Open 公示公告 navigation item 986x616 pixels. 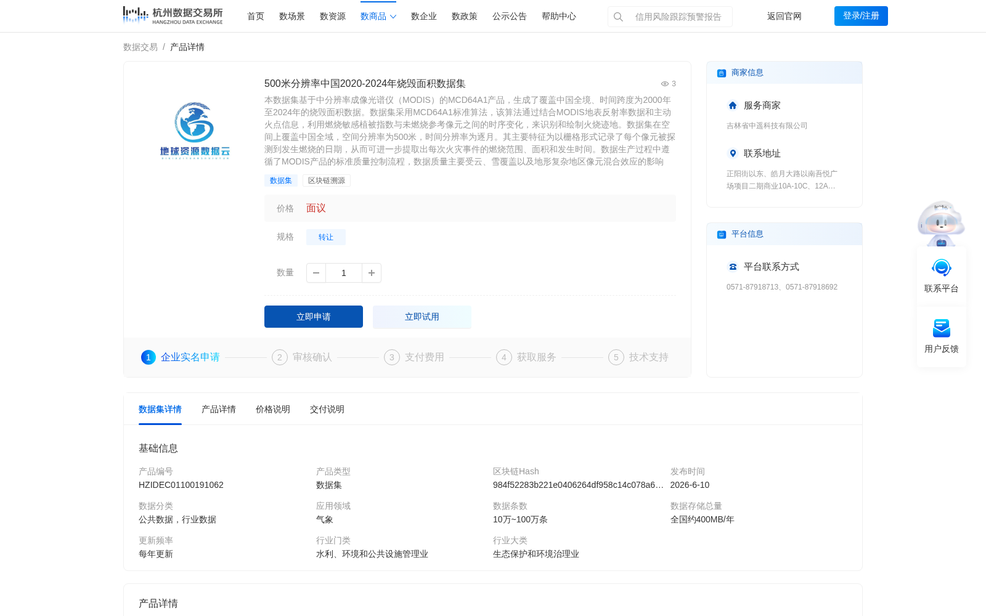[510, 17]
